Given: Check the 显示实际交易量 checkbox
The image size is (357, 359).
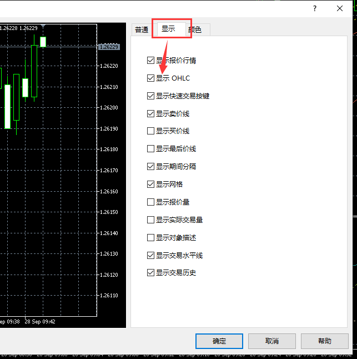Looking at the screenshot, I should click(x=150, y=220).
